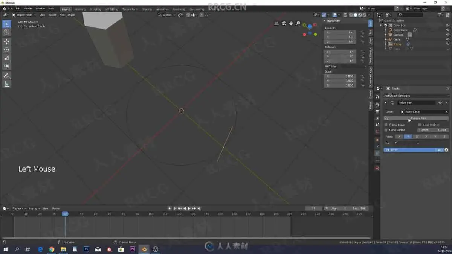The width and height of the screenshot is (452, 254).
Task: Select the Cursor tool
Action: pos(7,32)
